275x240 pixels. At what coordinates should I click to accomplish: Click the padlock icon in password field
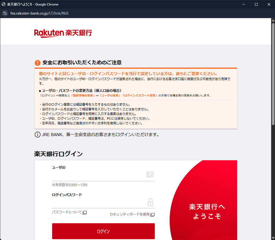coord(150,202)
